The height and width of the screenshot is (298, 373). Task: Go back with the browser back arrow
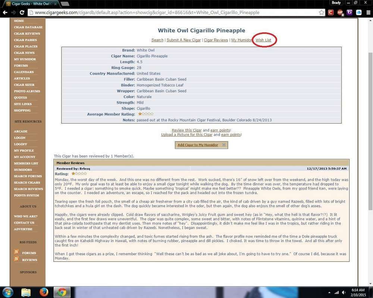point(5,12)
